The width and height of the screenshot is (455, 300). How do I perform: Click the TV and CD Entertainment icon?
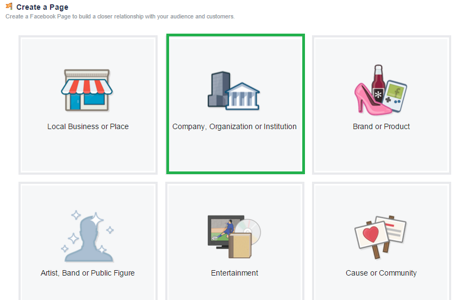[234, 237]
